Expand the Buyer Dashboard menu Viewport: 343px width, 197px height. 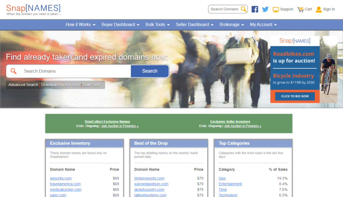120,24
